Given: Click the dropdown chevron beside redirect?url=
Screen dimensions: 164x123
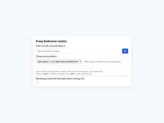Looking at the screenshot, I should (80, 62).
